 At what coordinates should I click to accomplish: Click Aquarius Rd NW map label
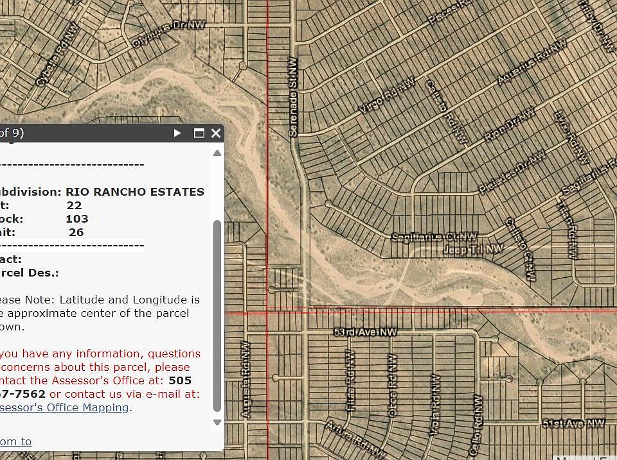coord(532,61)
